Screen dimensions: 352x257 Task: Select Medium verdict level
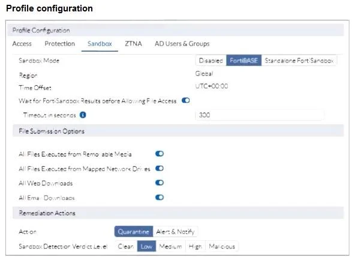click(x=171, y=246)
